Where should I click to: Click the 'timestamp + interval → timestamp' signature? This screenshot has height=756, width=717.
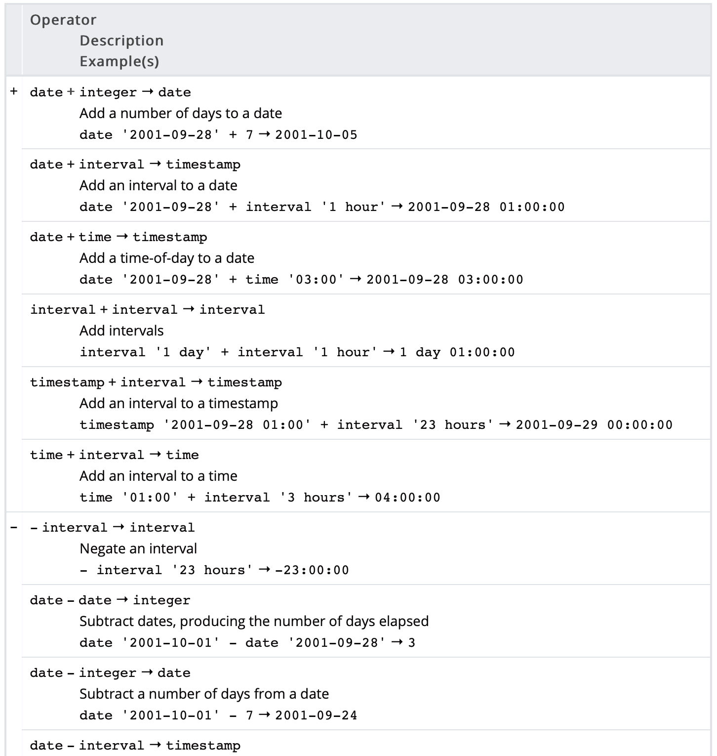(x=156, y=382)
